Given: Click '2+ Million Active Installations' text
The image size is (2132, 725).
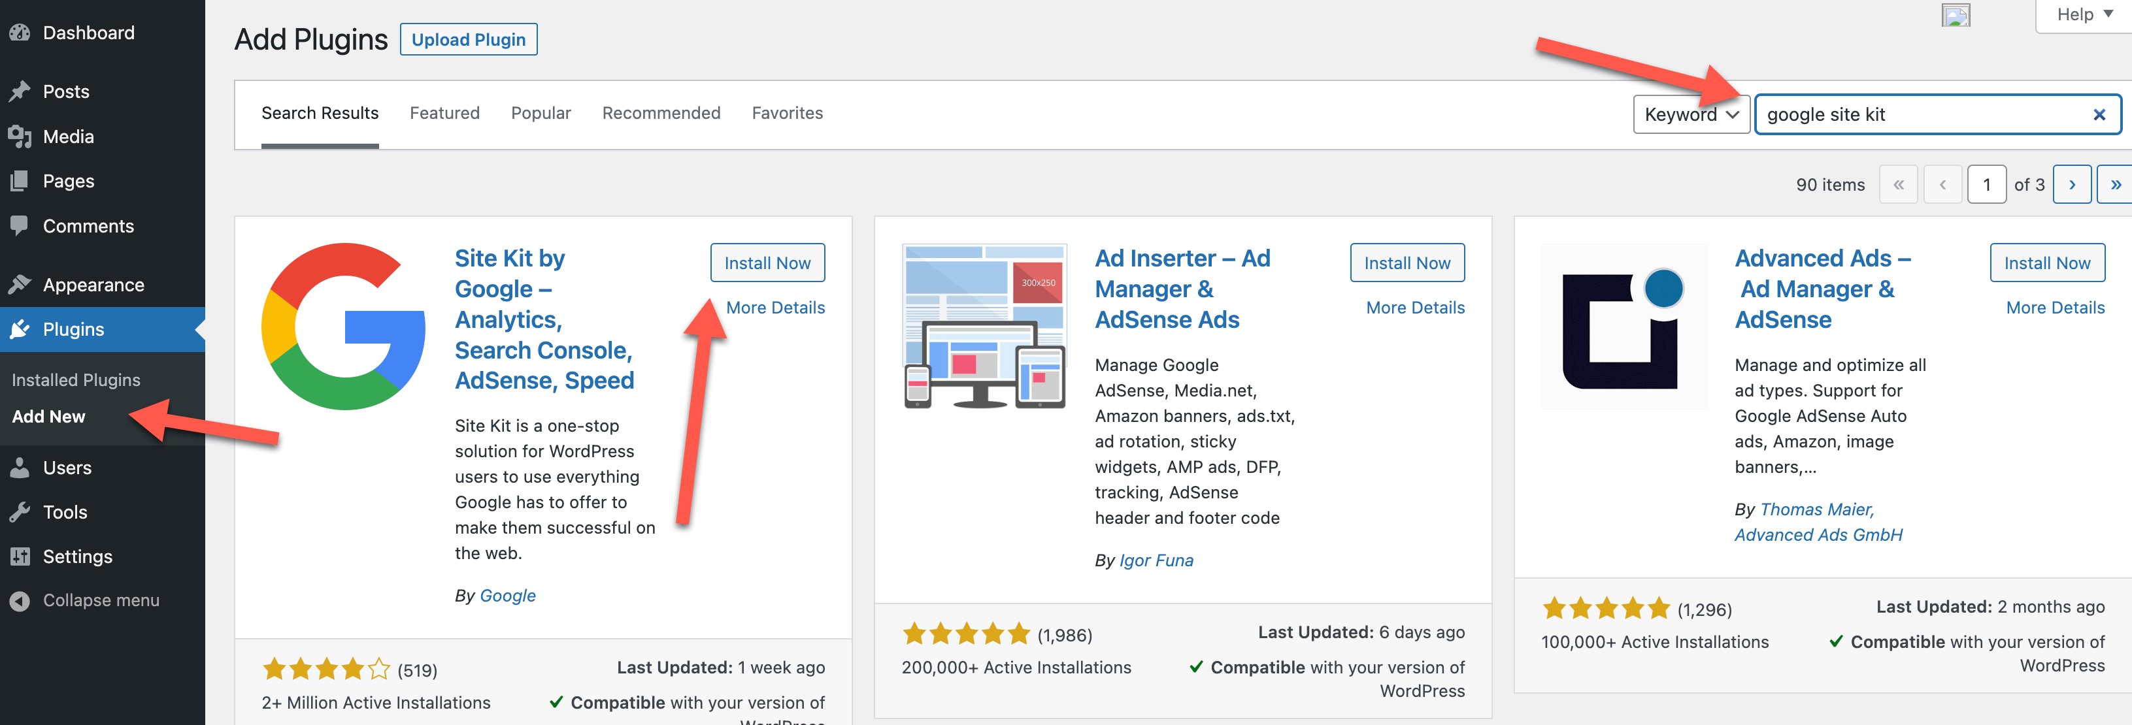Looking at the screenshot, I should 376,703.
